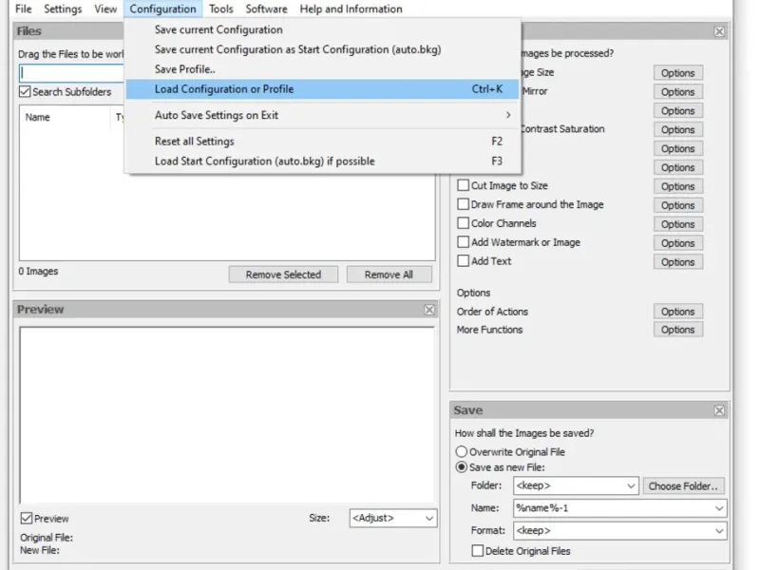
Task: Click the empty preview image area
Action: coord(227,415)
